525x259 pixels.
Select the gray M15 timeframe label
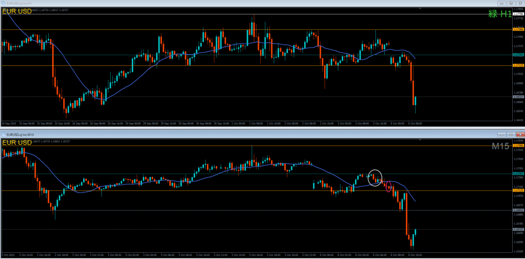point(500,147)
